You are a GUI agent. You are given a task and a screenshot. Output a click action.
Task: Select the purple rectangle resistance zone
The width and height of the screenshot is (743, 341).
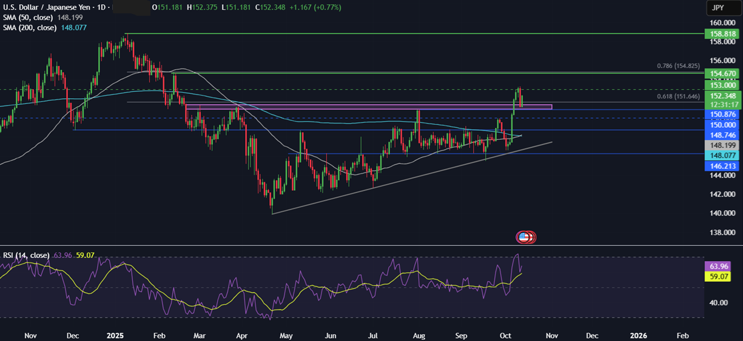click(x=364, y=107)
